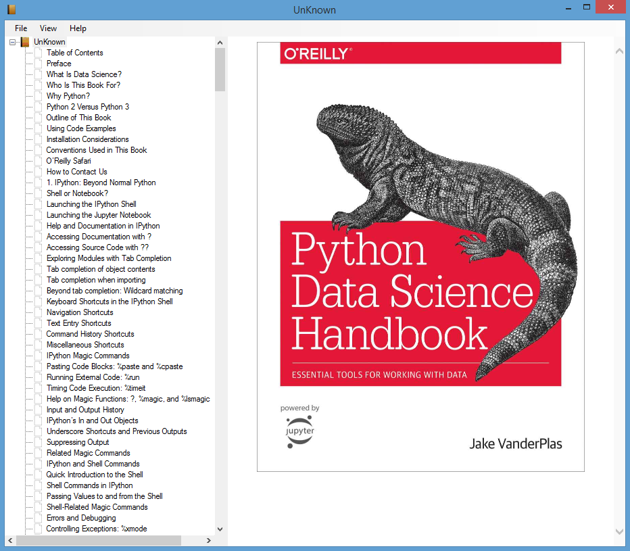Select 'IPython and Shell Commands'
This screenshot has width=630, height=551.
93,464
